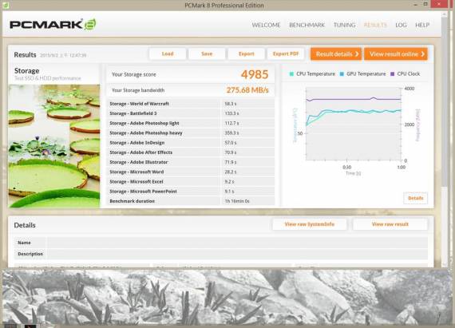Image resolution: width=455 pixels, height=328 pixels.
Task: Click the Load button
Action: 168,54
